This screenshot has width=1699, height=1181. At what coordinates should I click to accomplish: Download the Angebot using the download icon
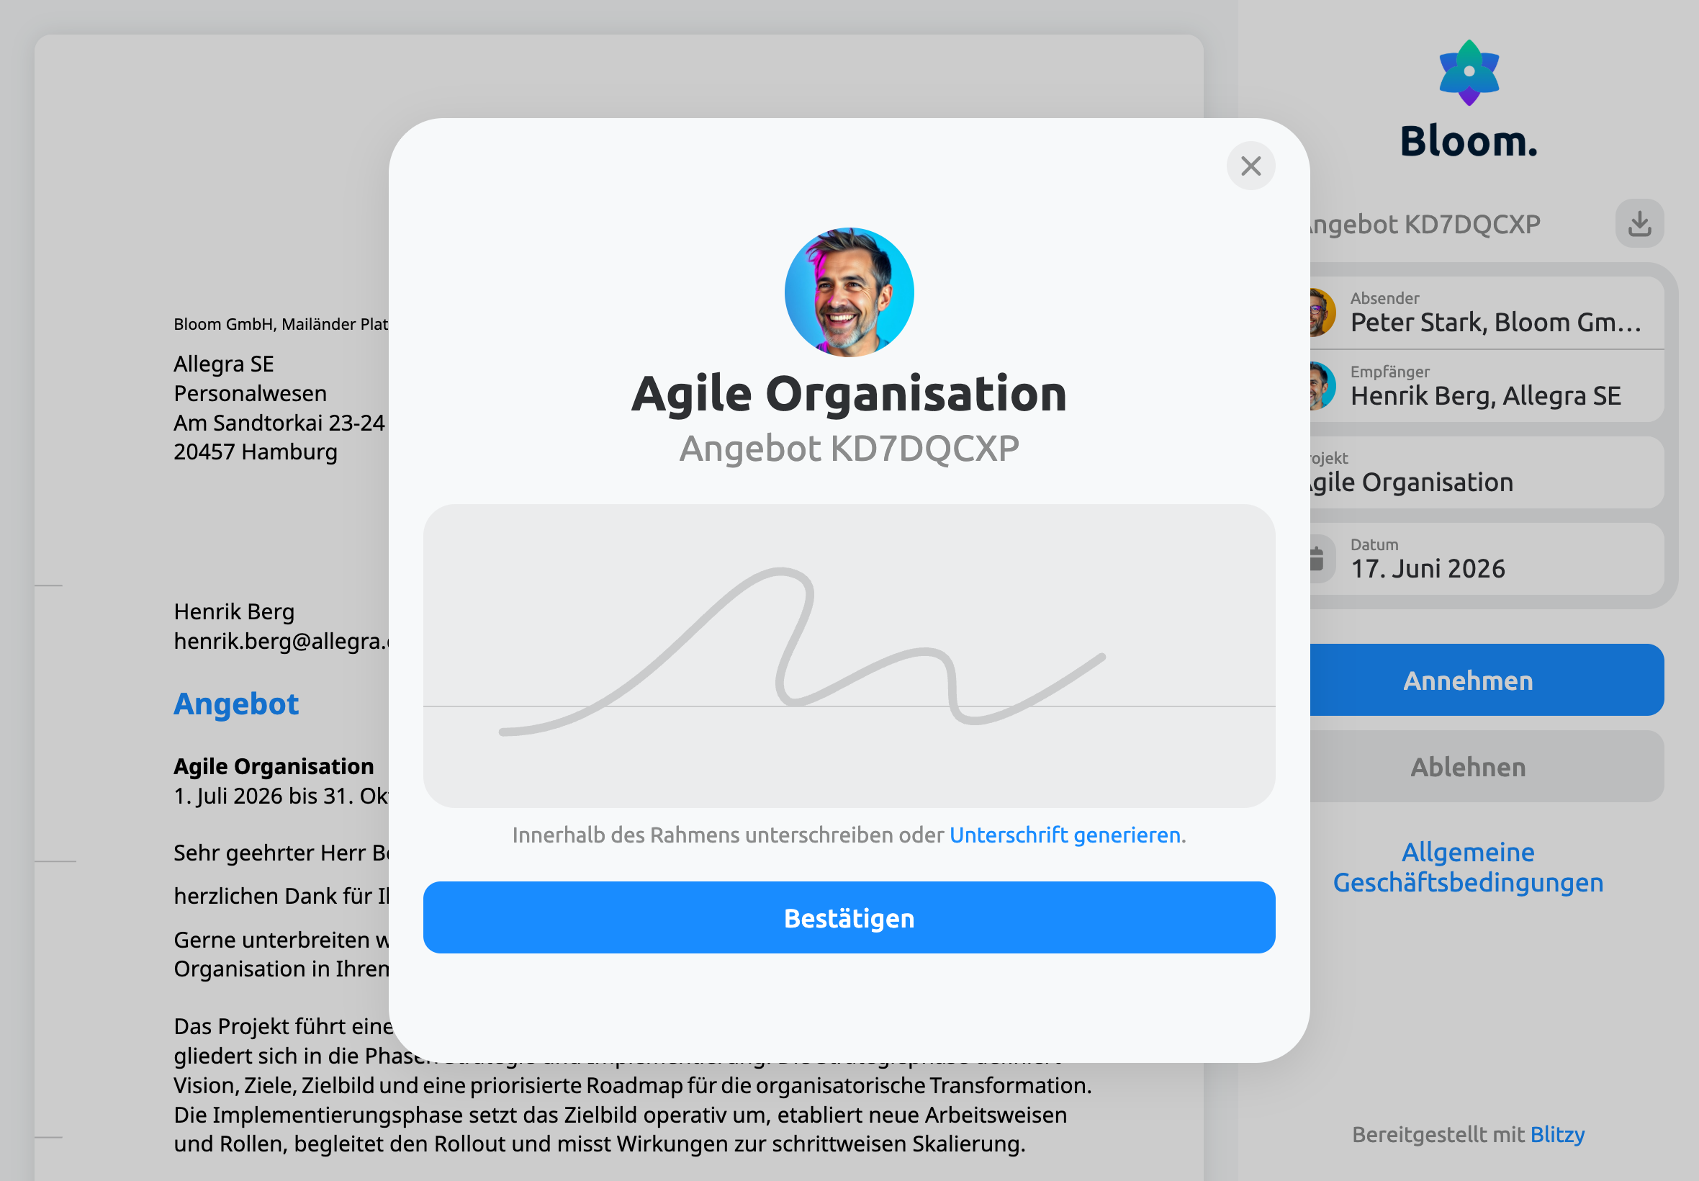pos(1639,223)
